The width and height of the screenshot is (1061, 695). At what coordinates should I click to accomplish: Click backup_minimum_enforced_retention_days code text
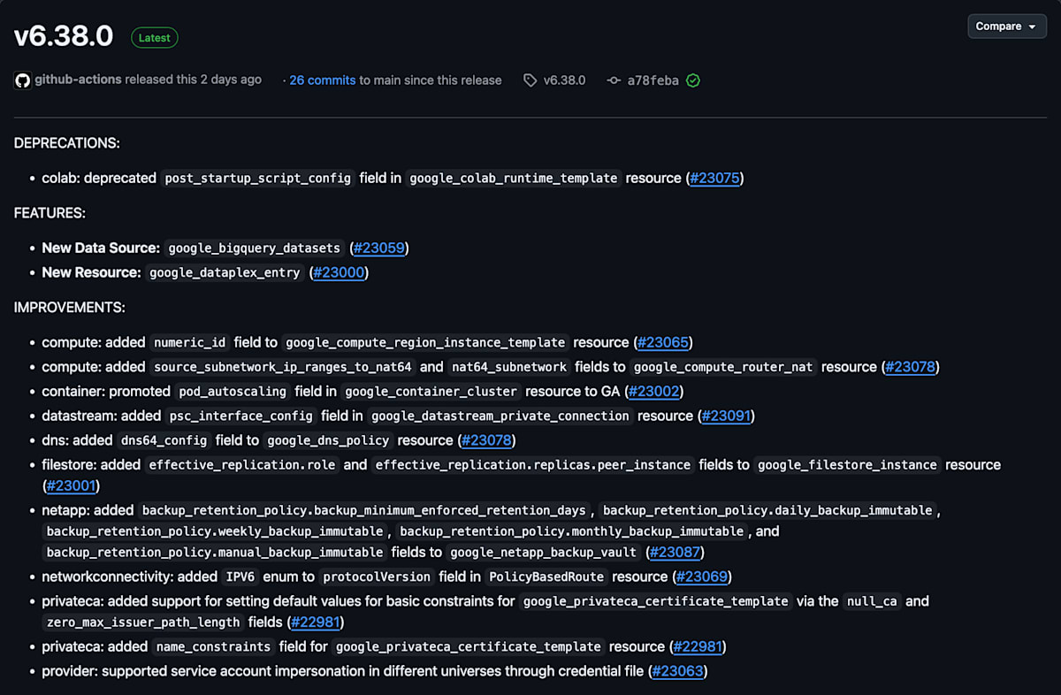363,510
